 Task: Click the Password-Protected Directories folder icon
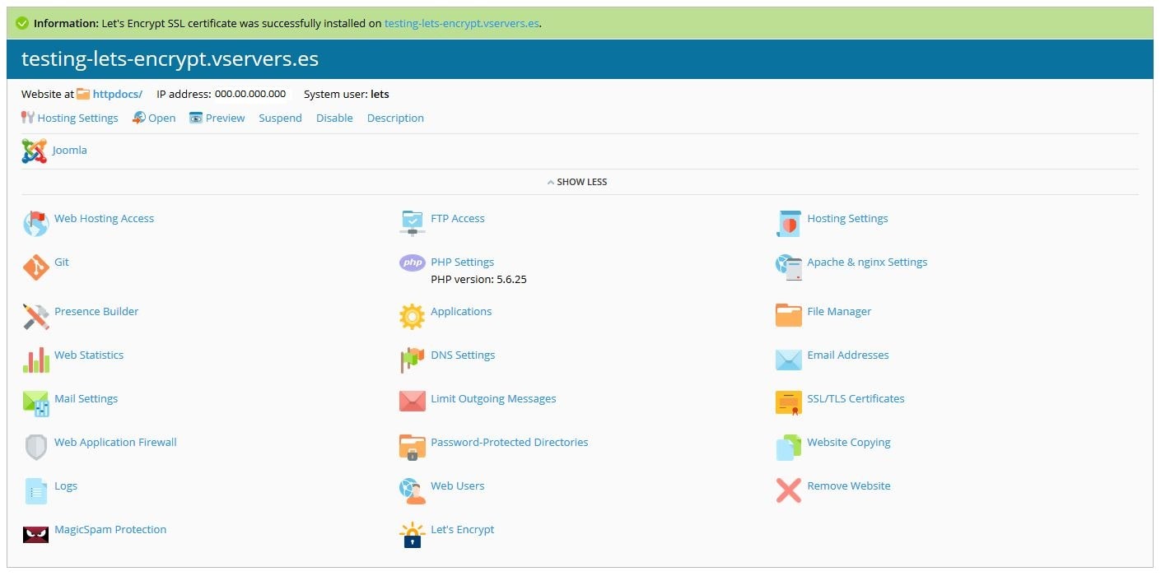click(x=412, y=447)
